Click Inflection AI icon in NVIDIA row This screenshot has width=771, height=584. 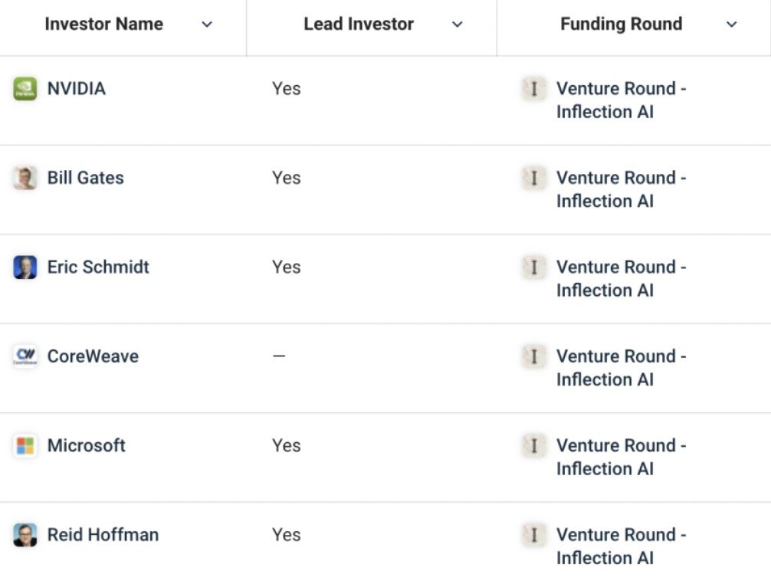coord(533,89)
